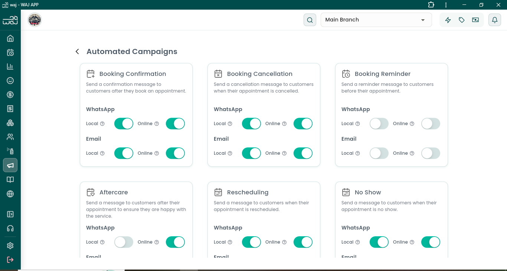
Task: Open the home icon in sidebar
Action: point(10,38)
